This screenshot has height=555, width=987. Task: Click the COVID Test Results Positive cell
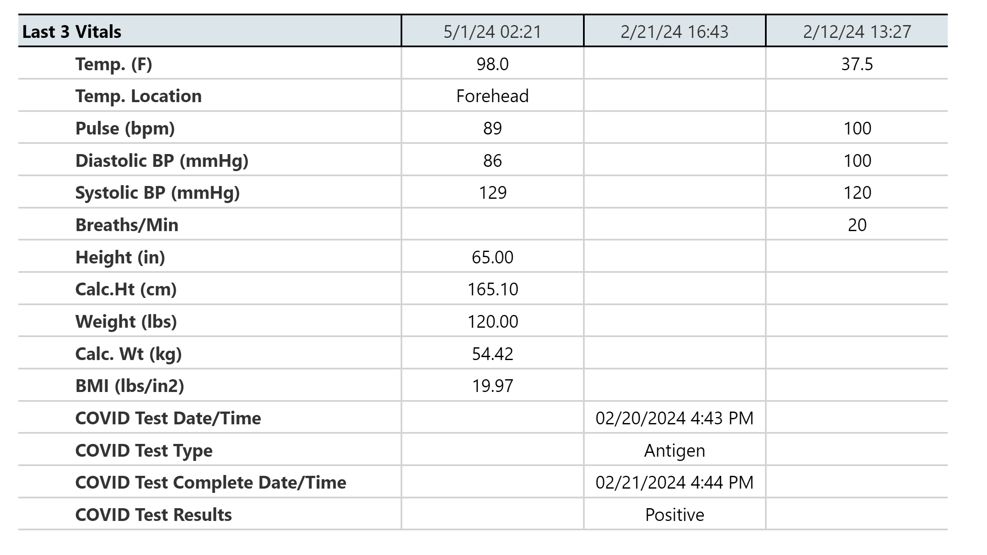click(675, 515)
